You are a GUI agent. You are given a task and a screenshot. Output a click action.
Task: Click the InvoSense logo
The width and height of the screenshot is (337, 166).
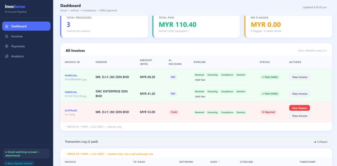click(15, 7)
